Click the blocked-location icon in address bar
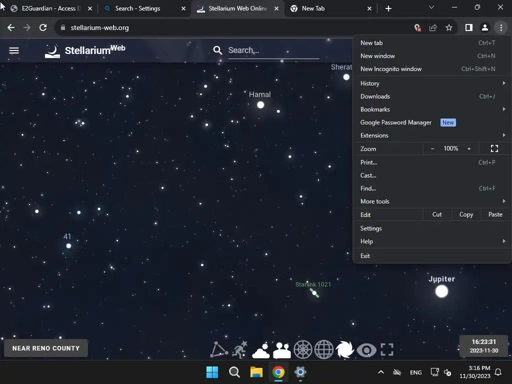Image resolution: width=512 pixels, height=384 pixels. coord(417,28)
